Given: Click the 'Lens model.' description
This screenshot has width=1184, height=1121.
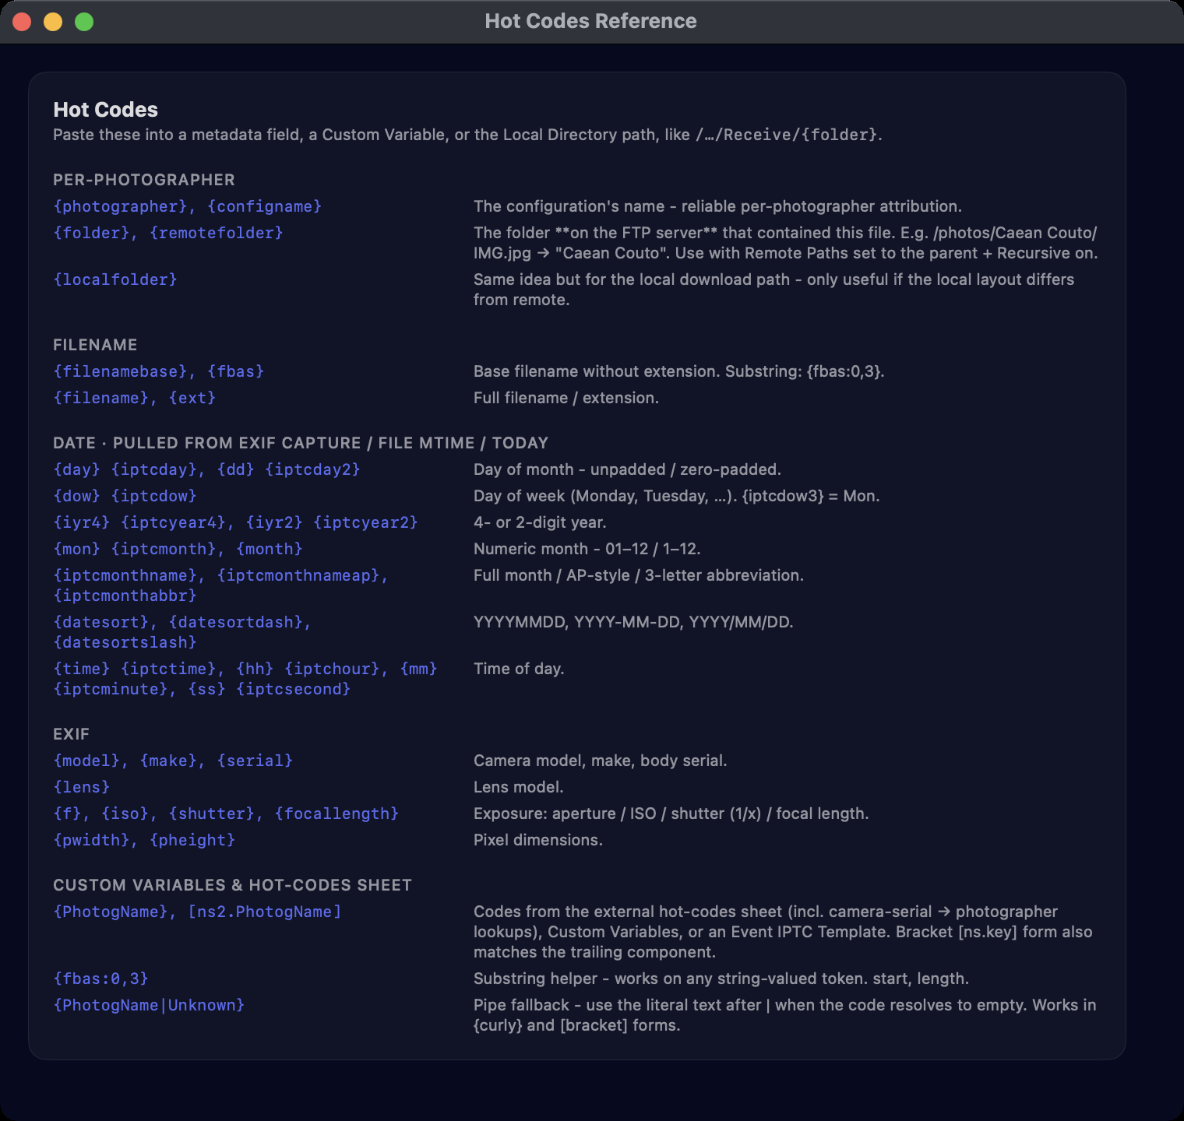Looking at the screenshot, I should 519,787.
